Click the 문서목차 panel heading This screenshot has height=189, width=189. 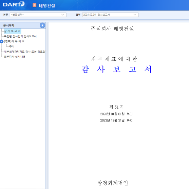click(9, 25)
